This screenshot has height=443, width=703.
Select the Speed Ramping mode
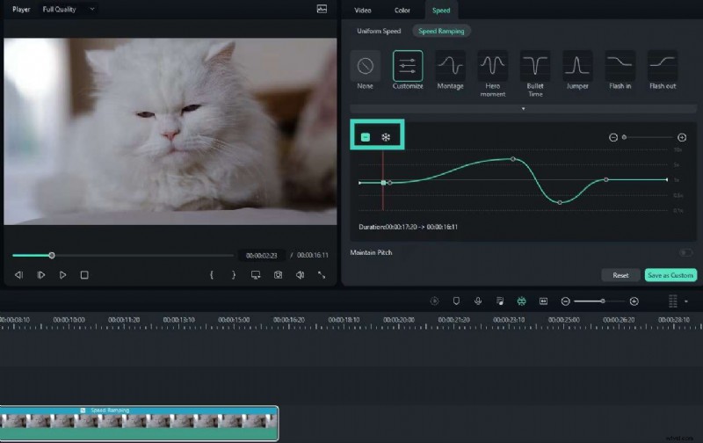coord(440,31)
